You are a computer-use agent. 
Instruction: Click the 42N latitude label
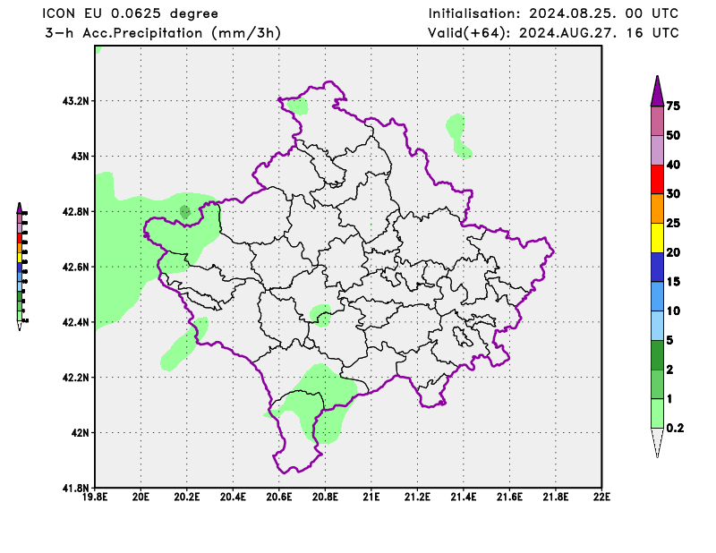80,432
